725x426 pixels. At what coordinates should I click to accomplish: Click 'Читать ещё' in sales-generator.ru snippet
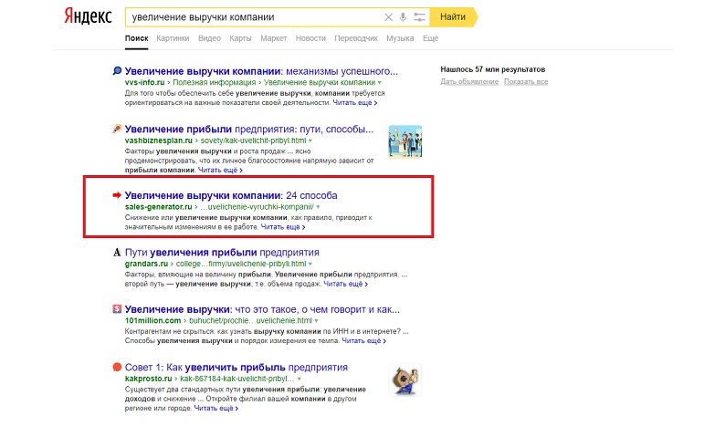point(283,227)
